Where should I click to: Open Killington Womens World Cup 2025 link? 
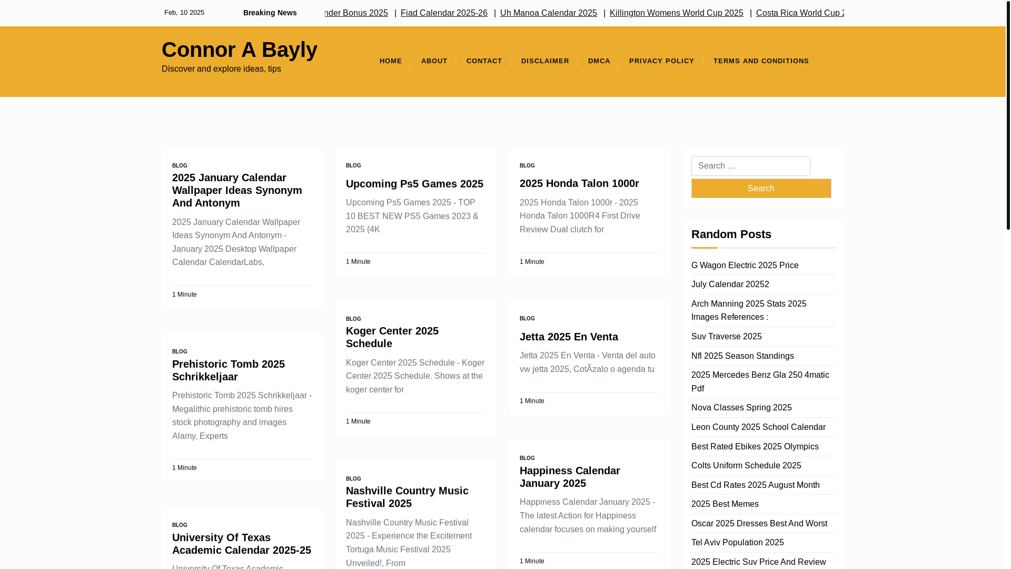676,13
